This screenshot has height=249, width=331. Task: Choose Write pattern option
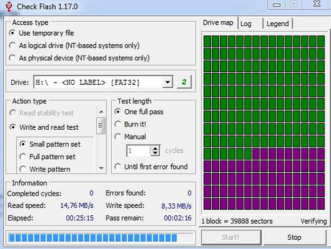point(45,169)
